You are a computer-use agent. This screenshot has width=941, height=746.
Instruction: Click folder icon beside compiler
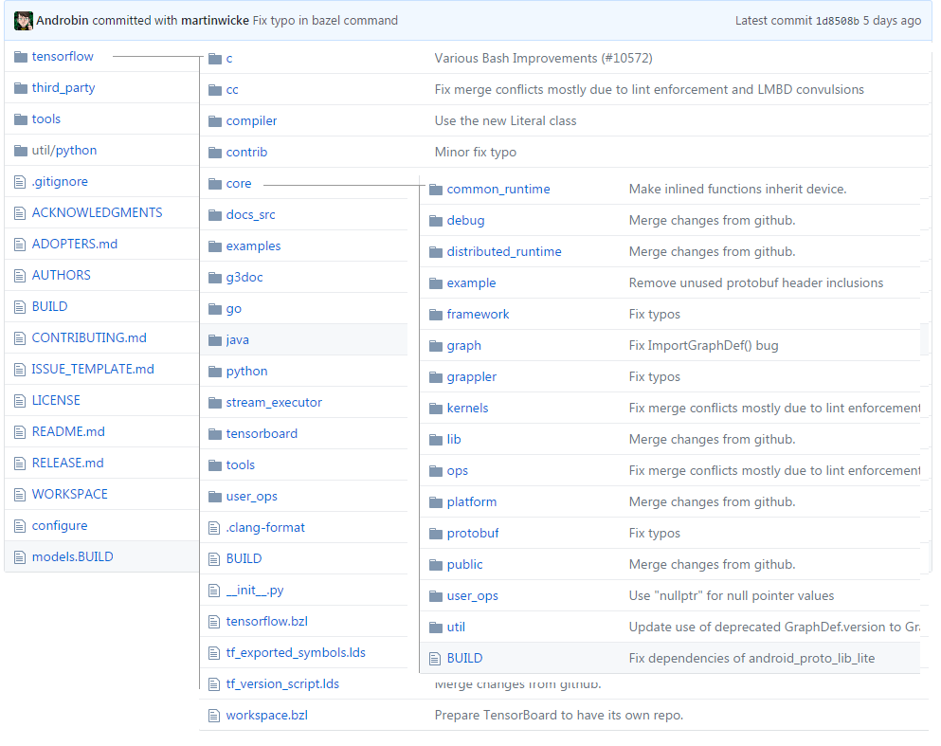[x=215, y=121]
